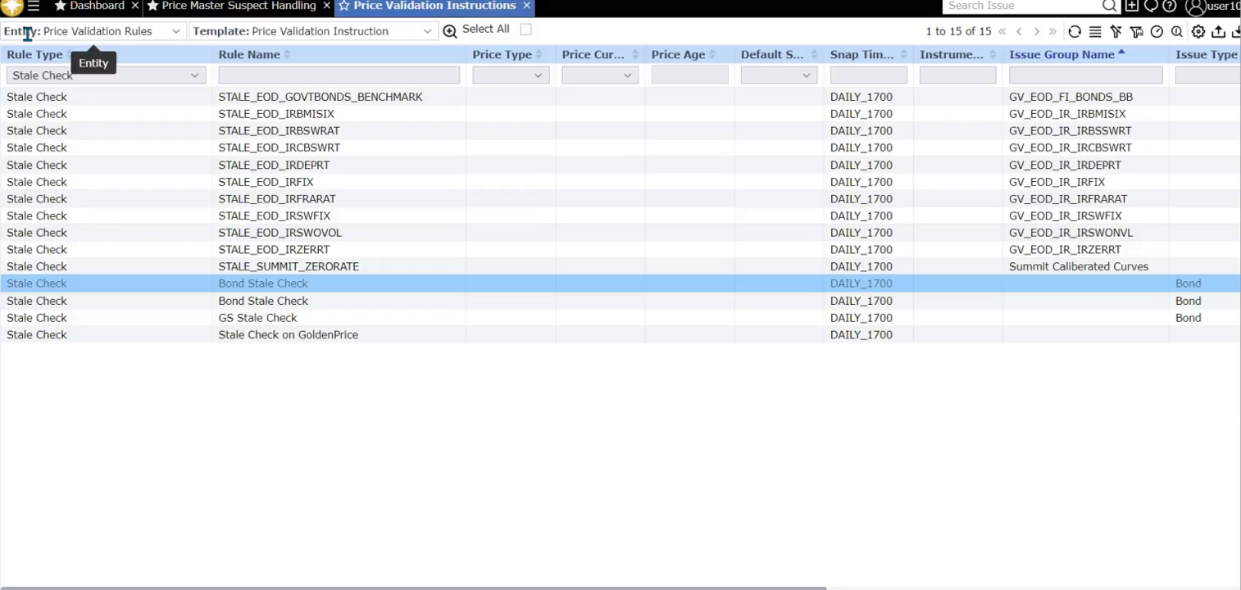This screenshot has width=1241, height=590.
Task: Select row STALE_EOD_GOVTBONDS_BENCHMARK
Action: click(620, 97)
